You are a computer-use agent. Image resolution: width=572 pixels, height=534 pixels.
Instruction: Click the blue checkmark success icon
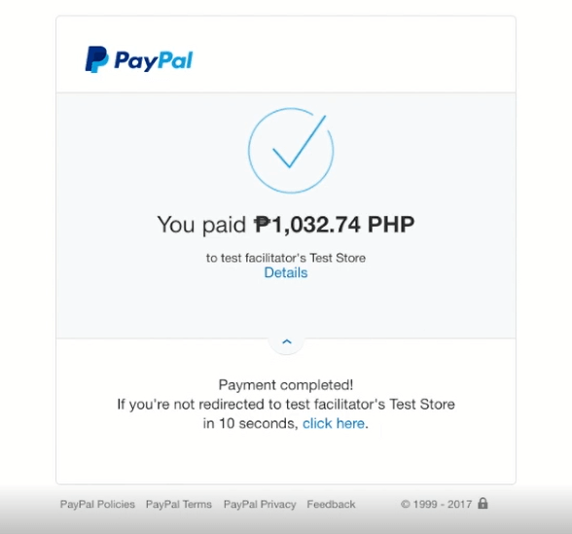click(x=291, y=150)
